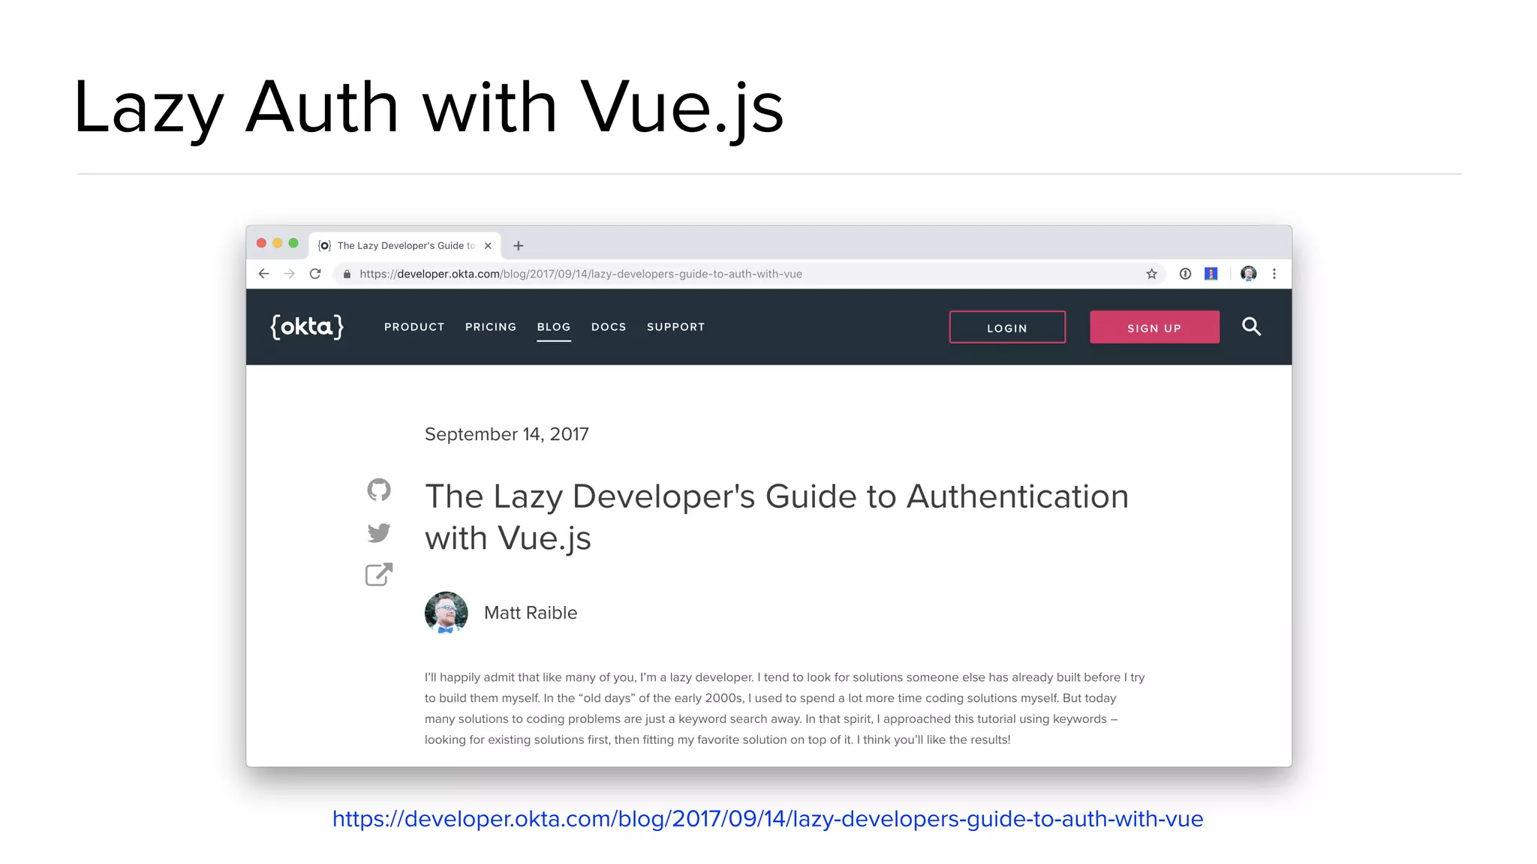Screen dimensions: 1537x864
Task: Select the Lazy Developer's Guide browser tab
Action: 405,245
